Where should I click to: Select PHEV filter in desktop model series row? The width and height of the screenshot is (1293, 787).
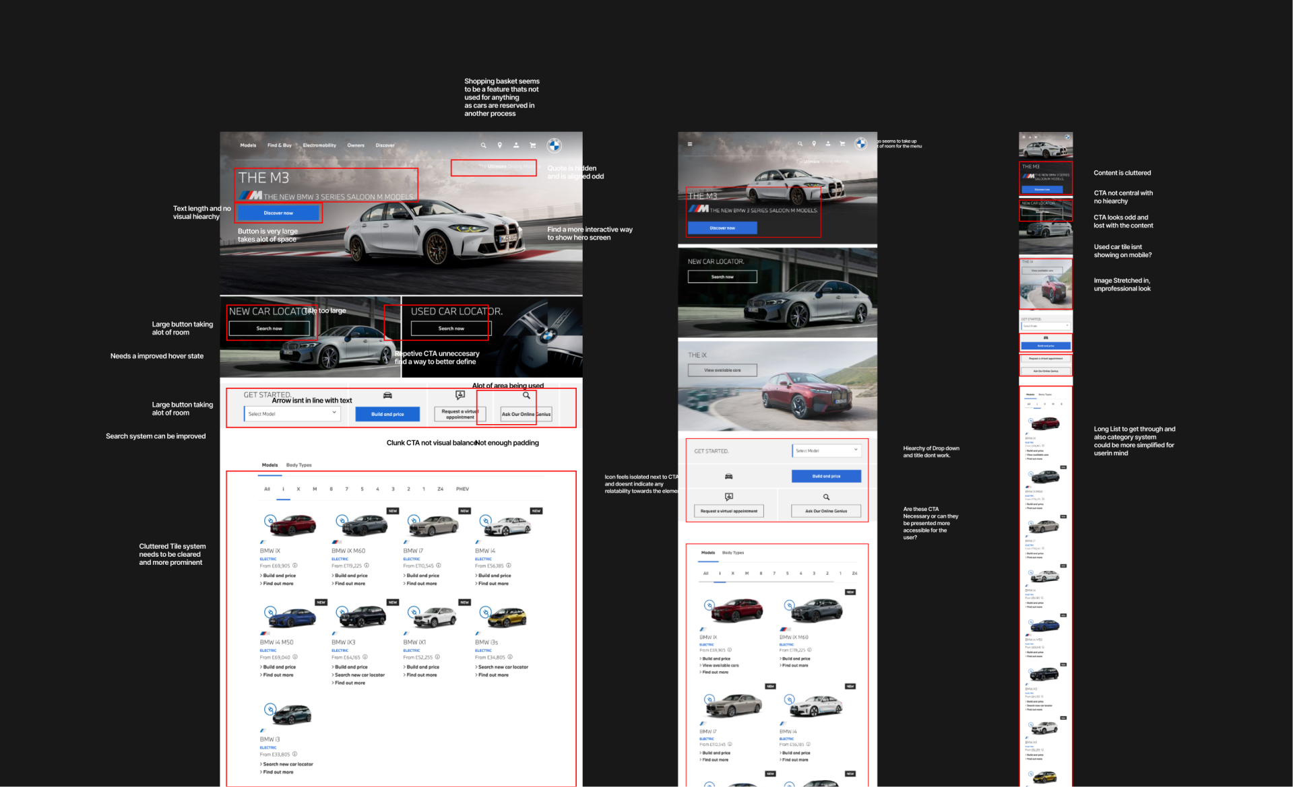(x=462, y=489)
